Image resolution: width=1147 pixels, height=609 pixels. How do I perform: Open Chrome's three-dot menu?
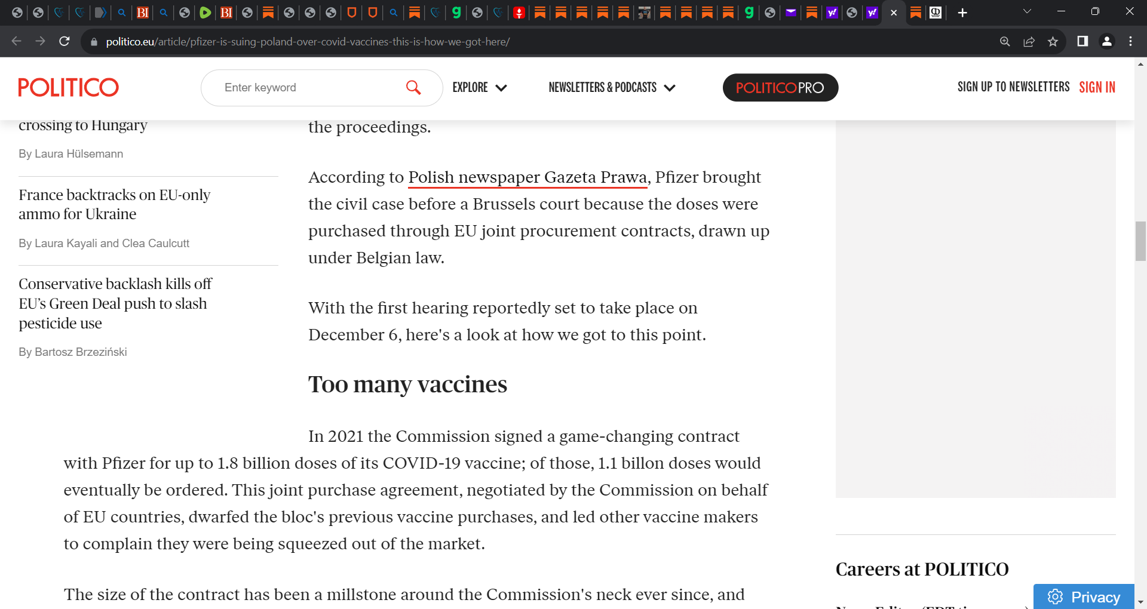click(x=1130, y=41)
